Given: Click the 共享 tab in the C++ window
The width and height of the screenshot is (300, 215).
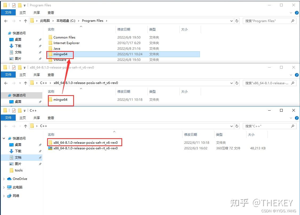Looking at the screenshot, I should [36, 117].
